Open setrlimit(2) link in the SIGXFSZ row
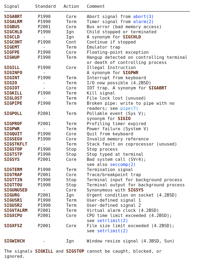198x261 pixels. click(x=112, y=231)
